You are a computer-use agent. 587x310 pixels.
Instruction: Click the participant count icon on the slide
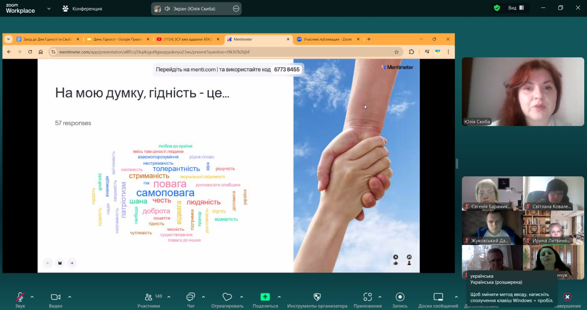pos(409,260)
